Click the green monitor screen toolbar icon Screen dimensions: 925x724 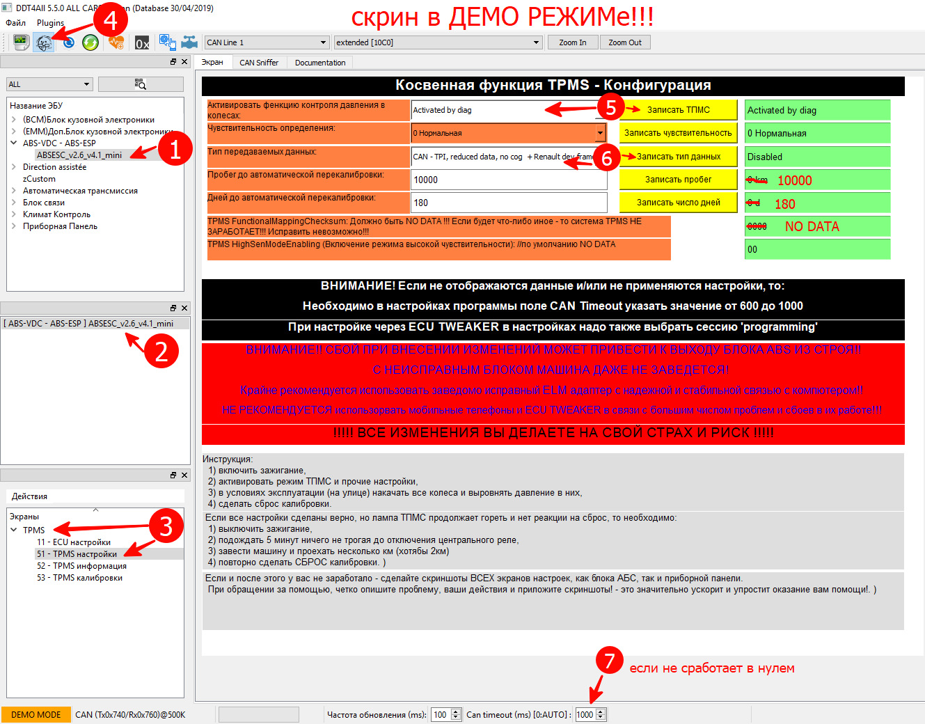point(21,42)
